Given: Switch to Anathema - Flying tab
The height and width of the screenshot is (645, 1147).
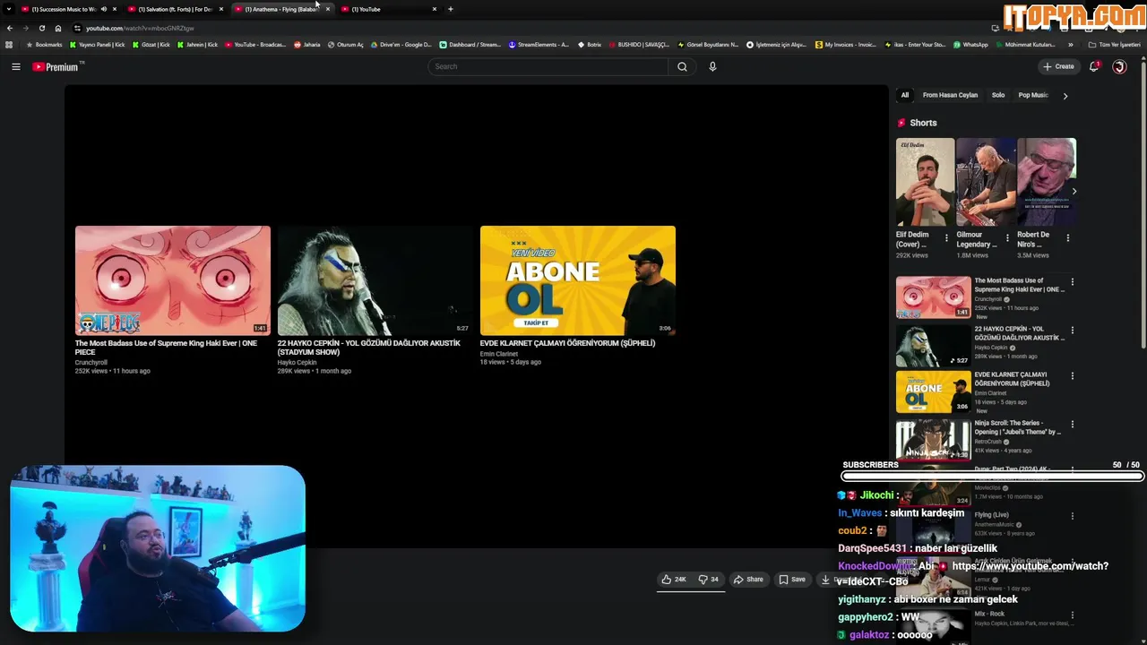Looking at the screenshot, I should [281, 9].
